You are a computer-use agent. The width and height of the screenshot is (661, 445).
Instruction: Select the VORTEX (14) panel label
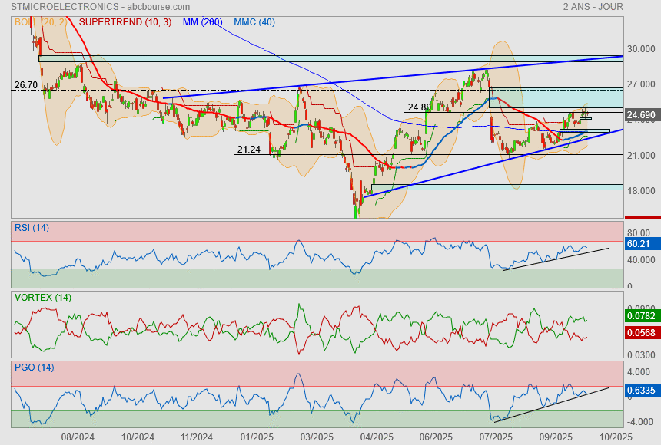point(41,297)
